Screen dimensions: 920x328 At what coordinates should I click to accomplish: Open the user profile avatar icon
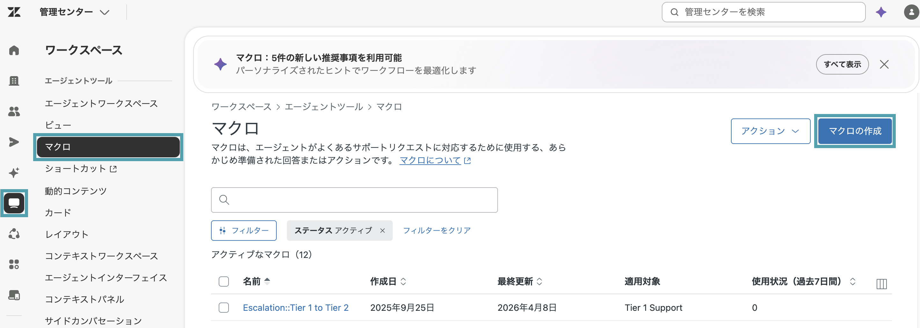(x=911, y=12)
